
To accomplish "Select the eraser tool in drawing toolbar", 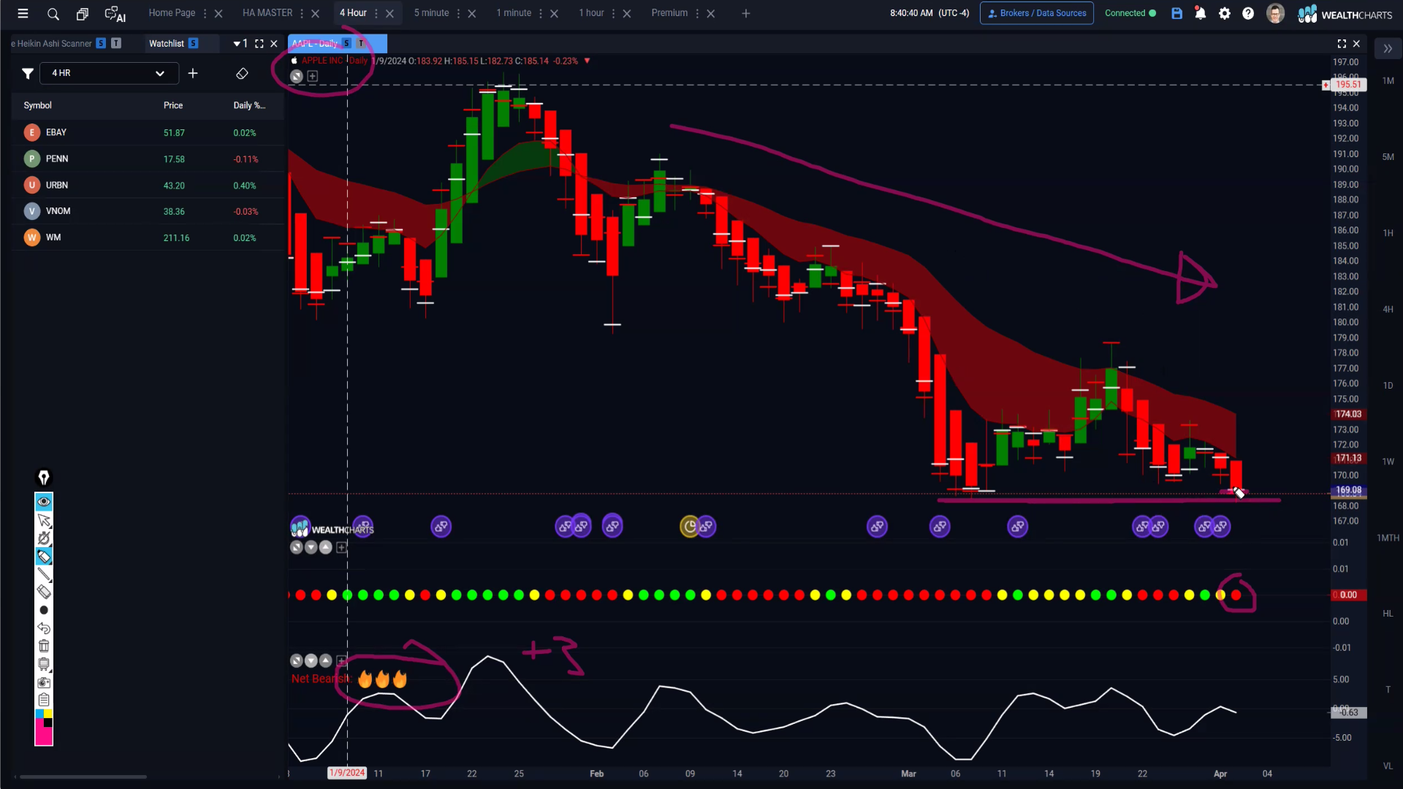I will point(44,592).
